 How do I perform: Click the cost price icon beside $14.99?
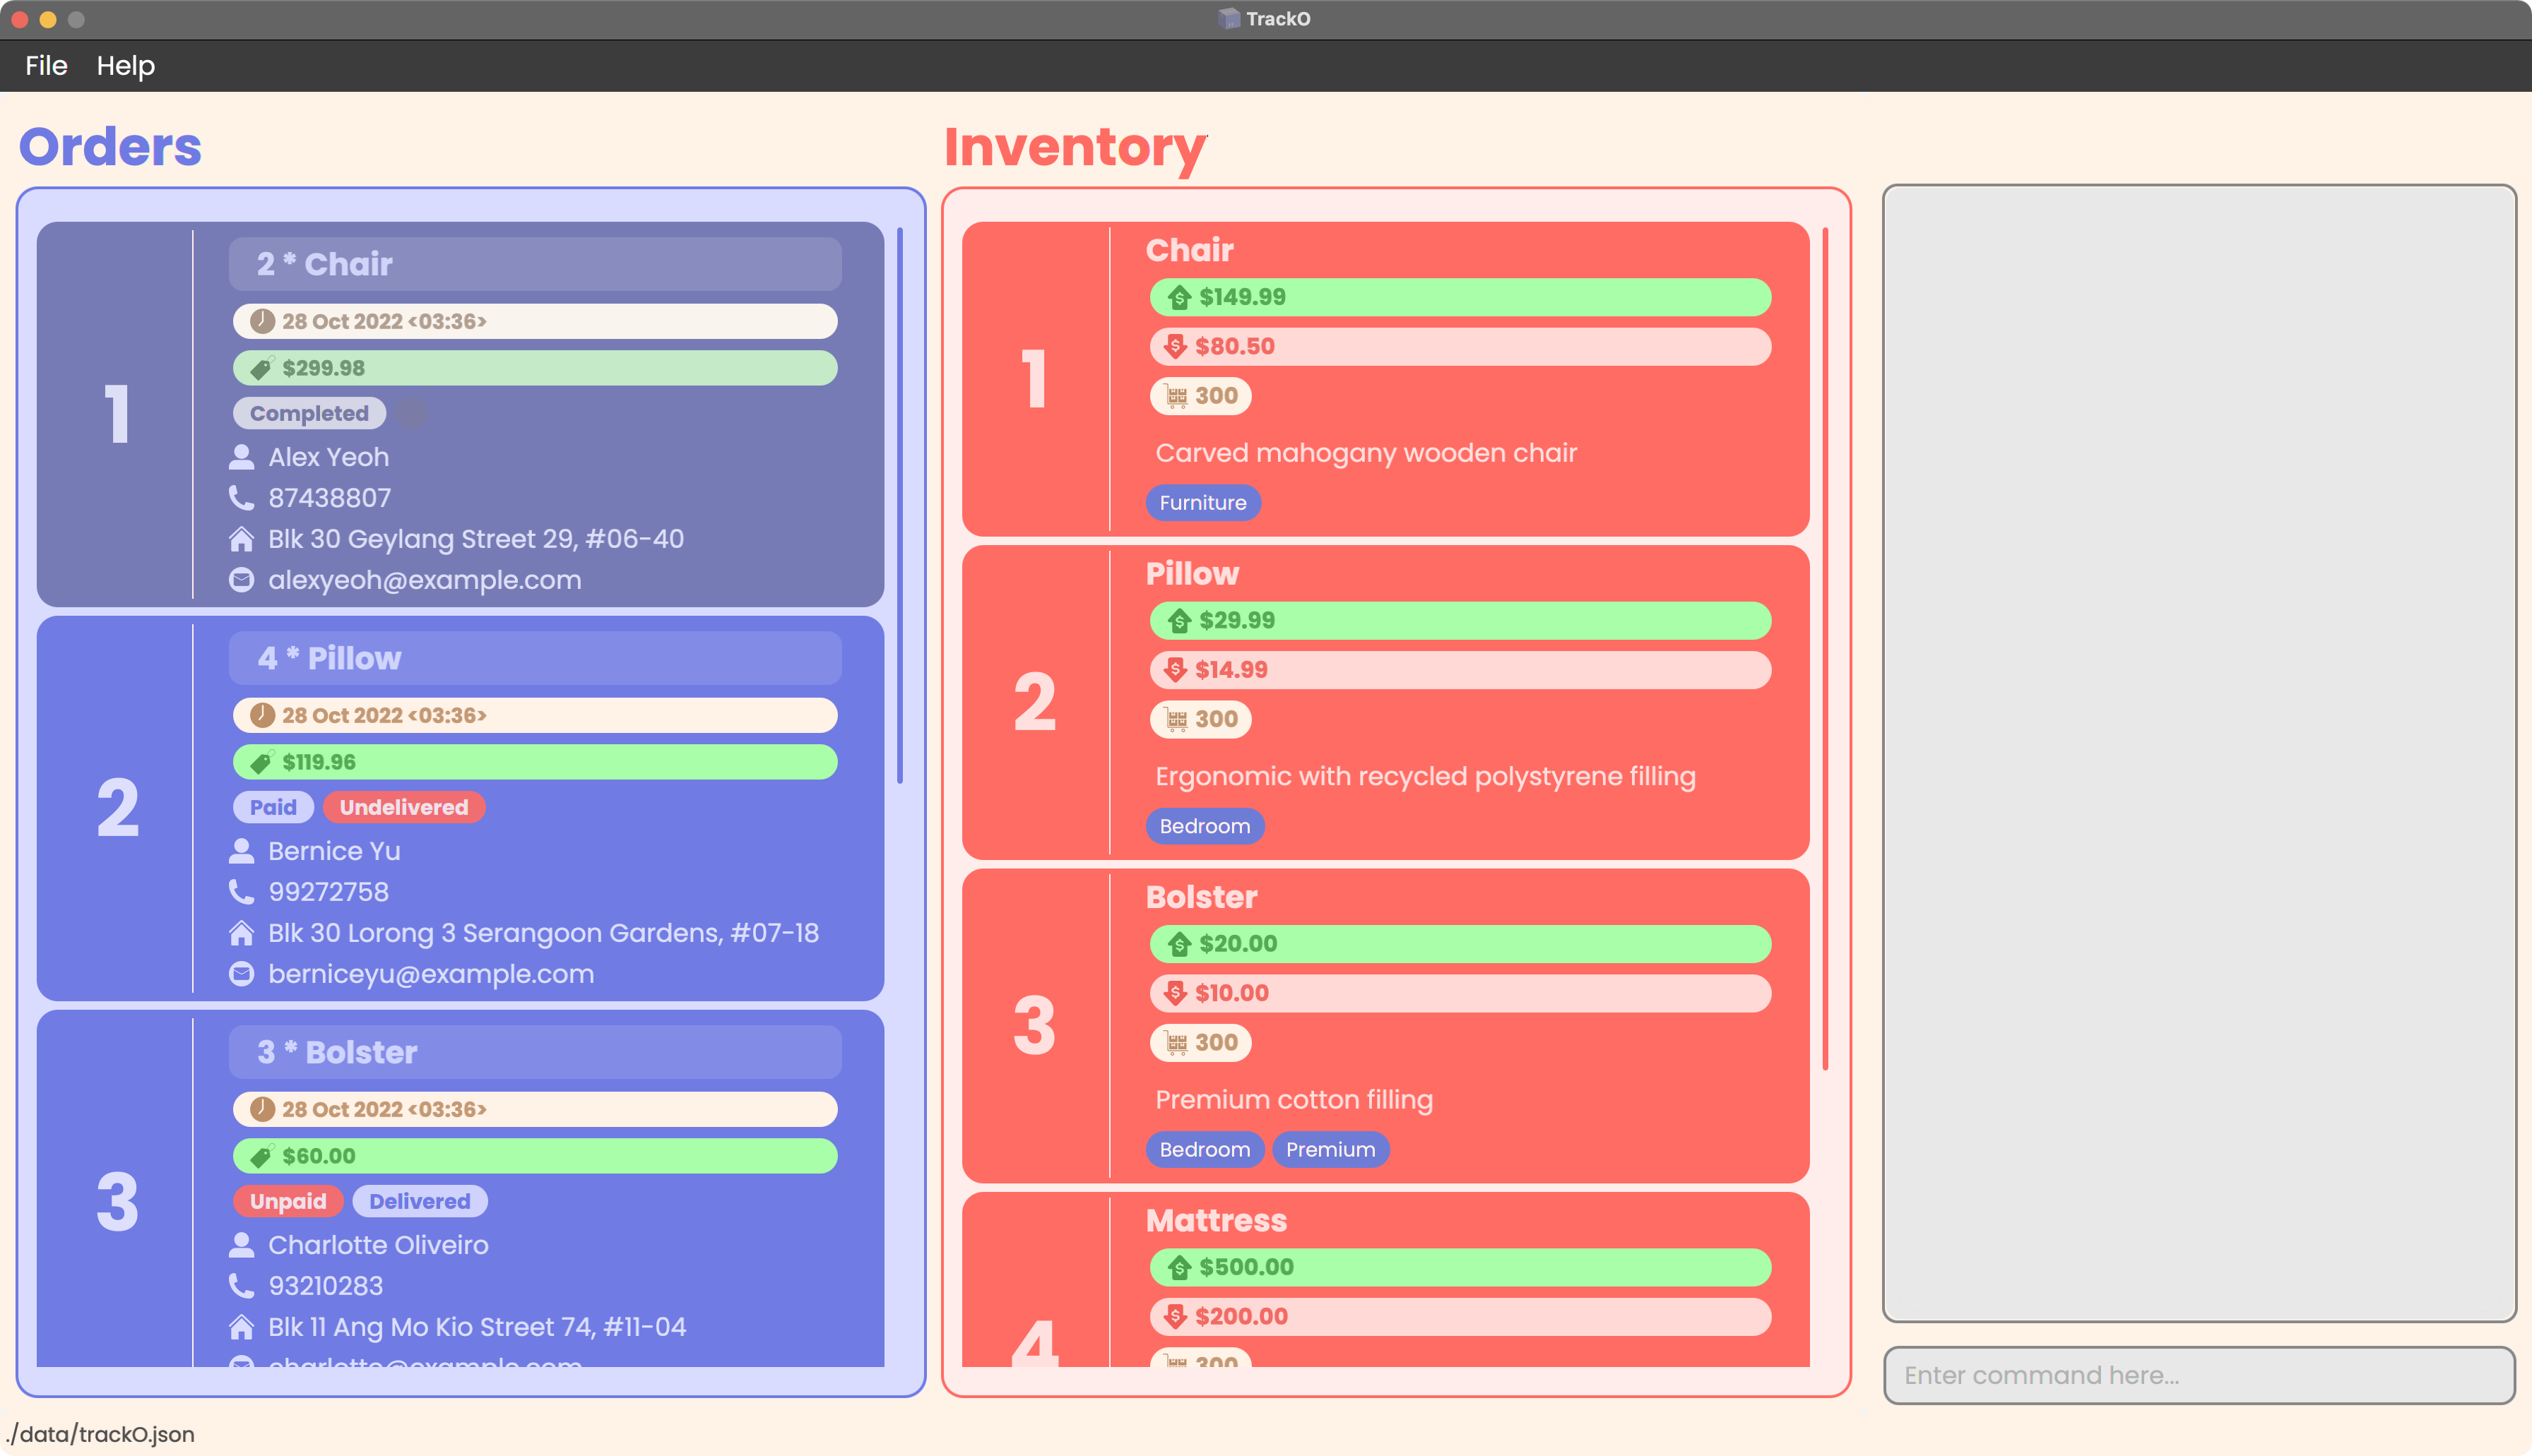pyautogui.click(x=1176, y=669)
